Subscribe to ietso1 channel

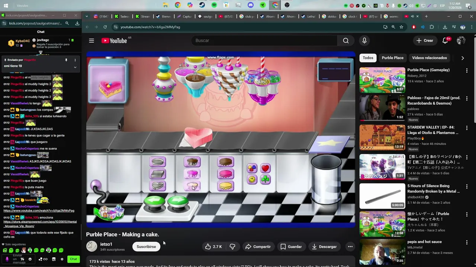(x=146, y=247)
